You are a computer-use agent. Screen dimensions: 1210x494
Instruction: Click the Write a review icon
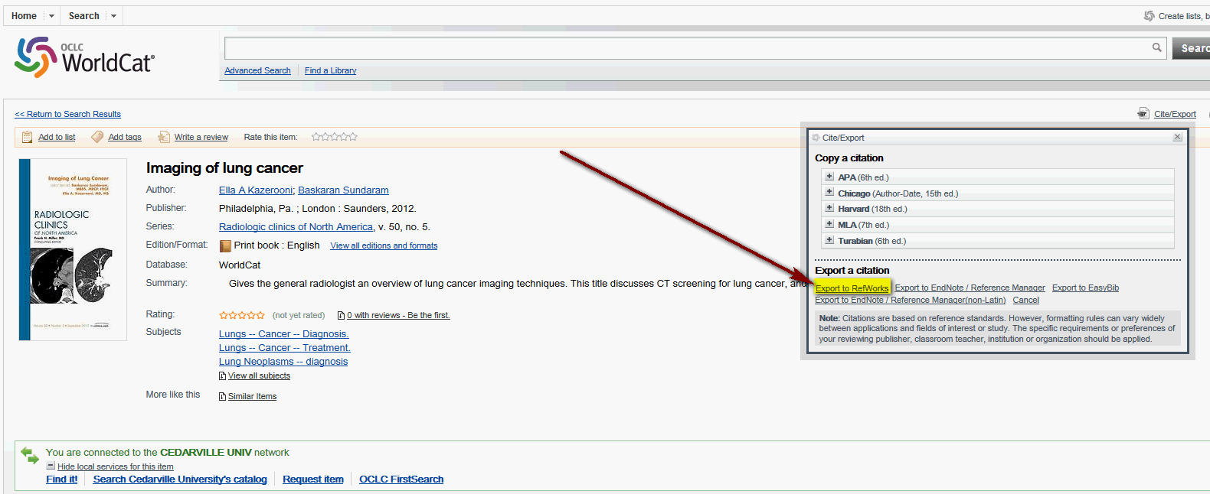(x=164, y=137)
